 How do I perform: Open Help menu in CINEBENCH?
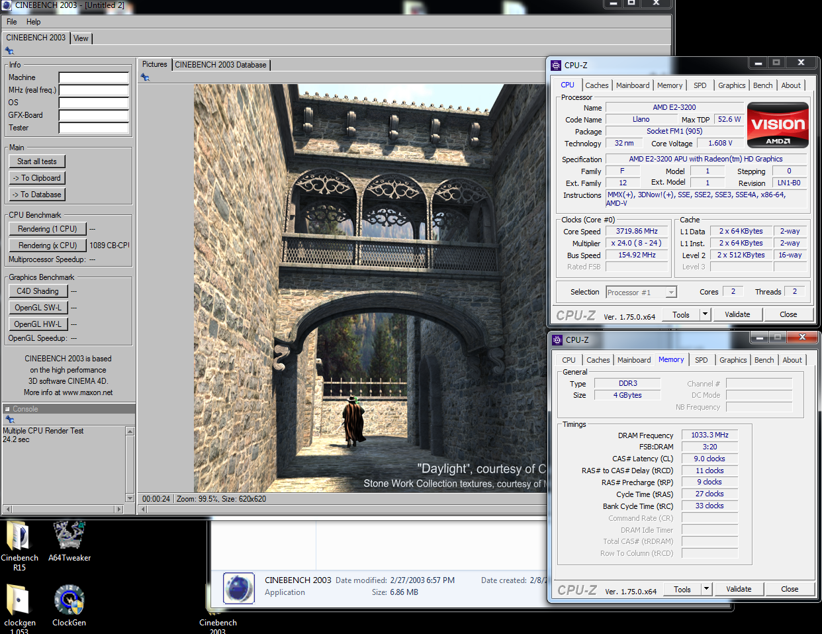(33, 22)
